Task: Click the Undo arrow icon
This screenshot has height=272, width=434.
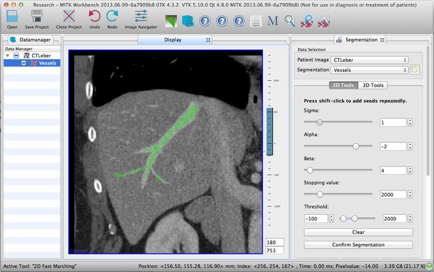Action: click(94, 17)
